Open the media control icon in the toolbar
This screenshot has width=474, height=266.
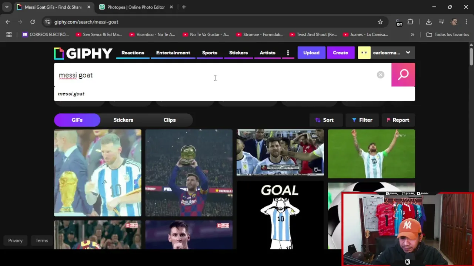(441, 22)
